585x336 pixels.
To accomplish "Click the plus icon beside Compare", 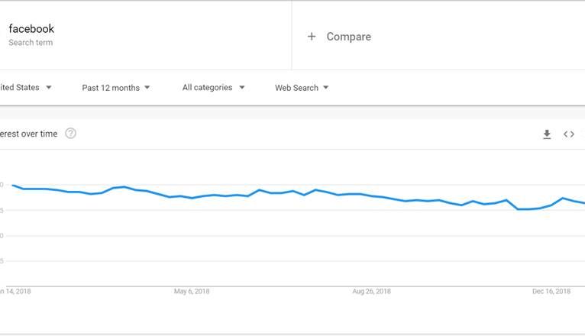I will (x=312, y=37).
